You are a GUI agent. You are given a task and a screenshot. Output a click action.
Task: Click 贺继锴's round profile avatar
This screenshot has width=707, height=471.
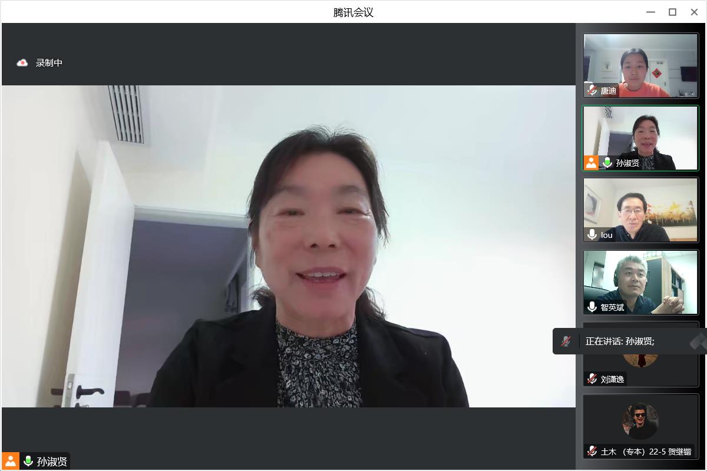tap(640, 421)
